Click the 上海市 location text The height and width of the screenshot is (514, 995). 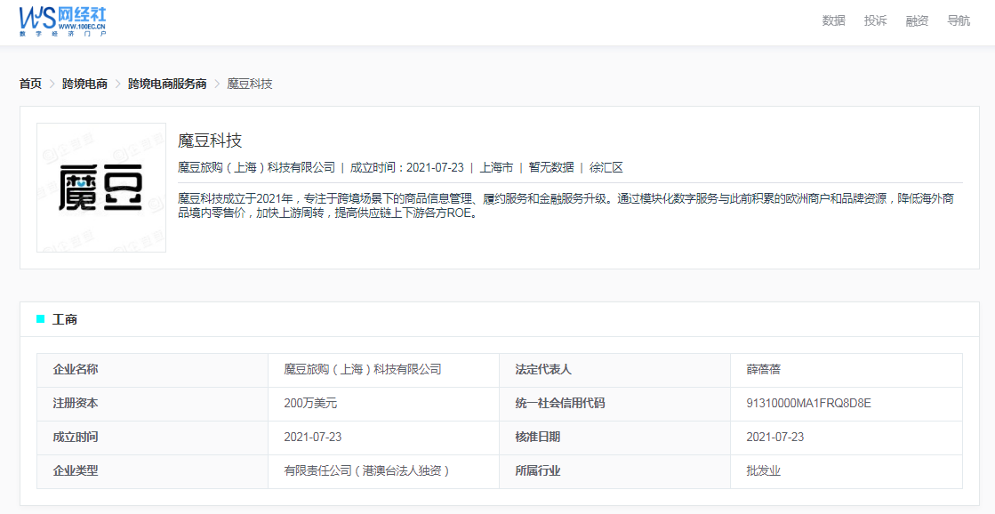point(496,167)
